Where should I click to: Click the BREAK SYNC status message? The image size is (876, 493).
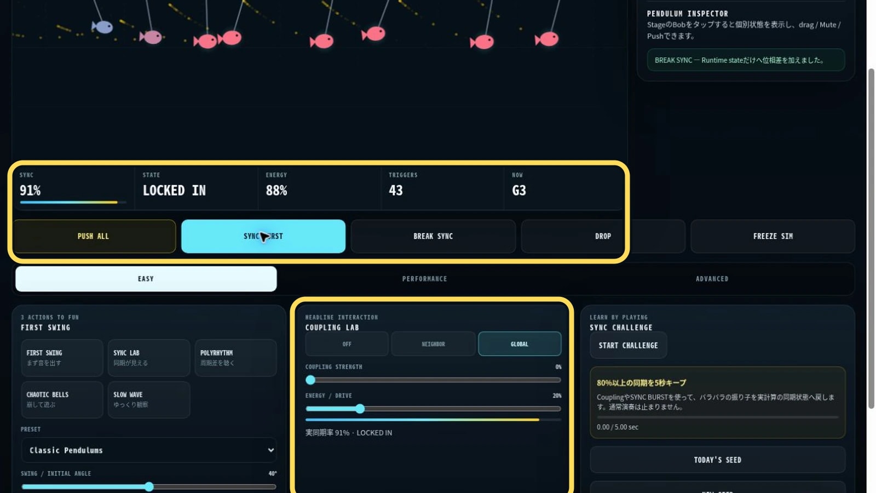[x=746, y=60]
